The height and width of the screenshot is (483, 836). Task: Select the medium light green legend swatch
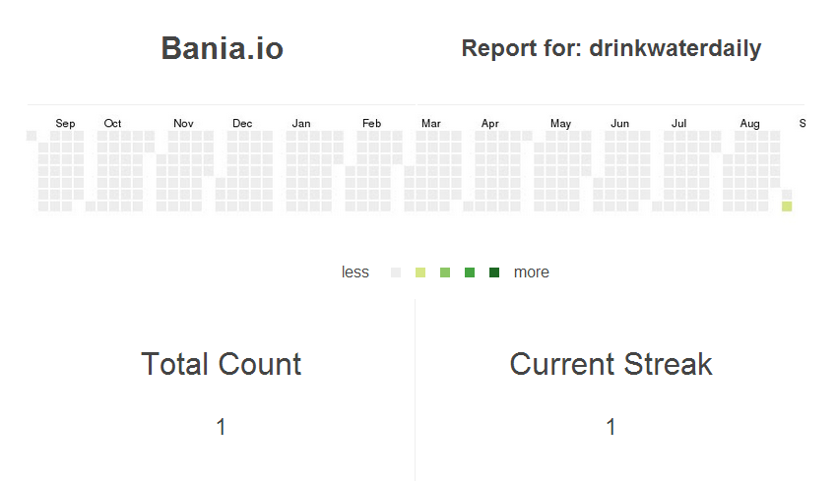pos(445,272)
